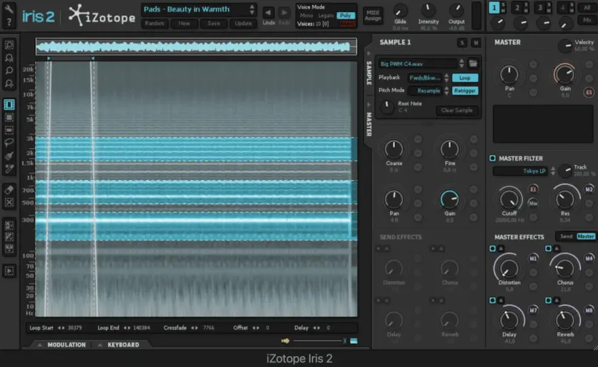Screen dimensions: 598x367
Task: Toggle the Loop playback button
Action: [x=465, y=78]
